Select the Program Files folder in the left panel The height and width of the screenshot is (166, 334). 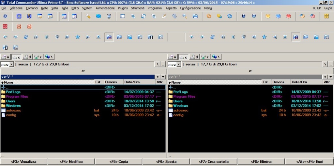83,96
